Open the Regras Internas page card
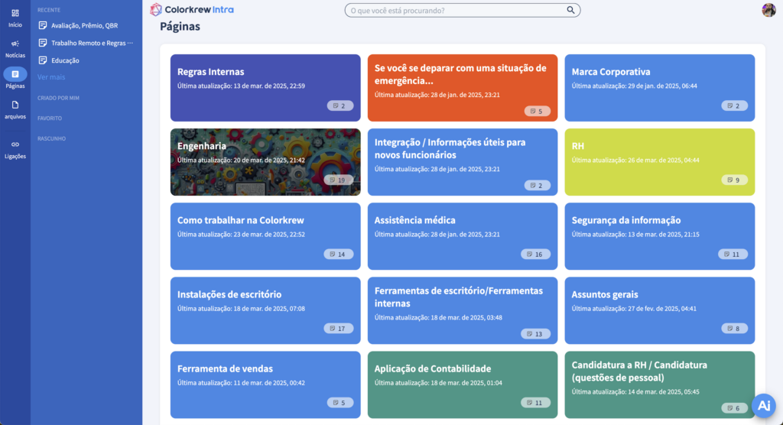 [x=265, y=88]
